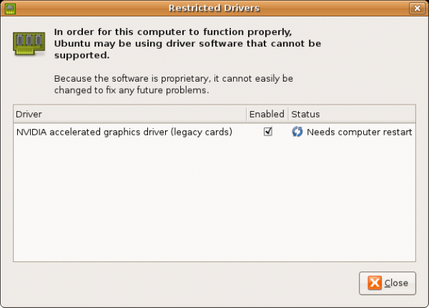Click divider between Driver and Enabled headers
The image size is (429, 308).
(246, 114)
